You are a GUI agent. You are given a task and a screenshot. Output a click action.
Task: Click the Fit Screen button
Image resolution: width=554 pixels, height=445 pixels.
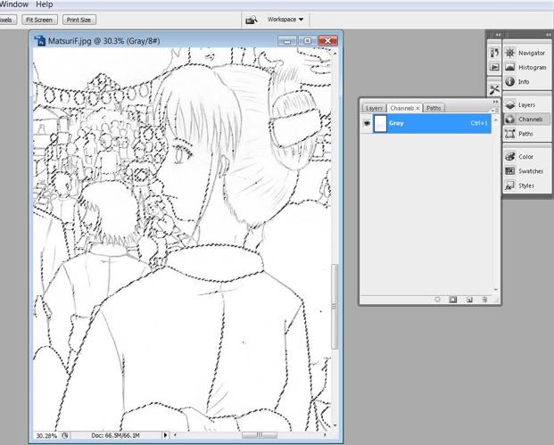pyautogui.click(x=39, y=20)
